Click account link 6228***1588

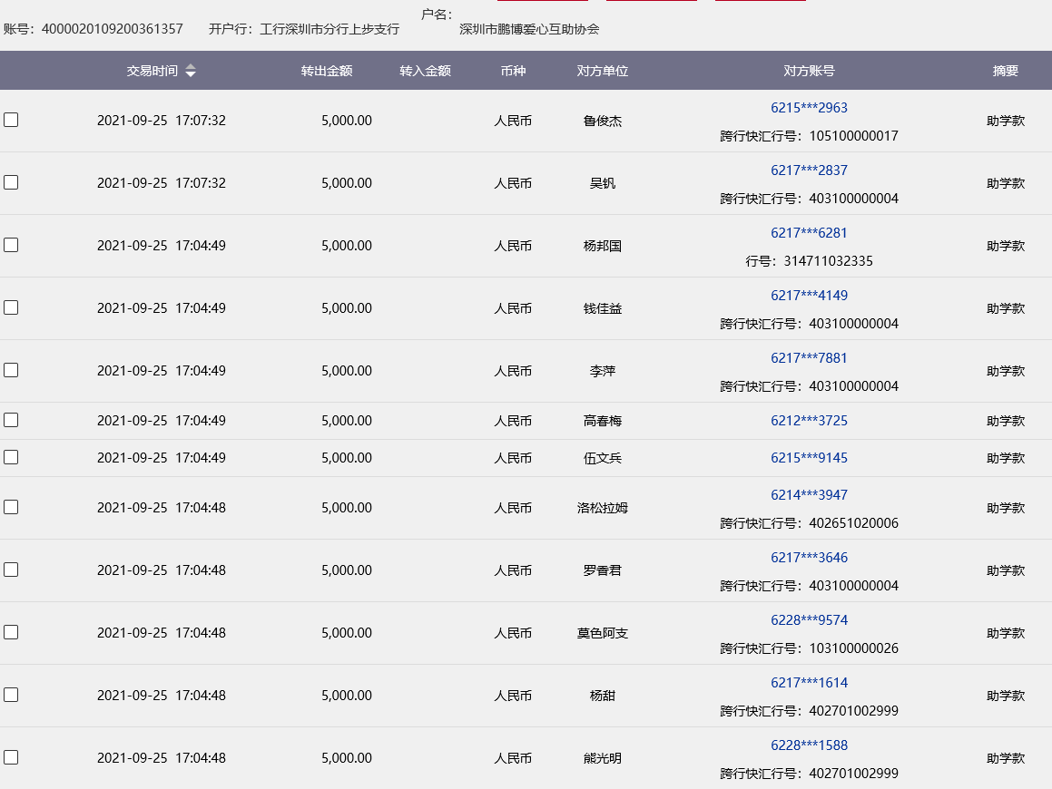click(x=809, y=745)
